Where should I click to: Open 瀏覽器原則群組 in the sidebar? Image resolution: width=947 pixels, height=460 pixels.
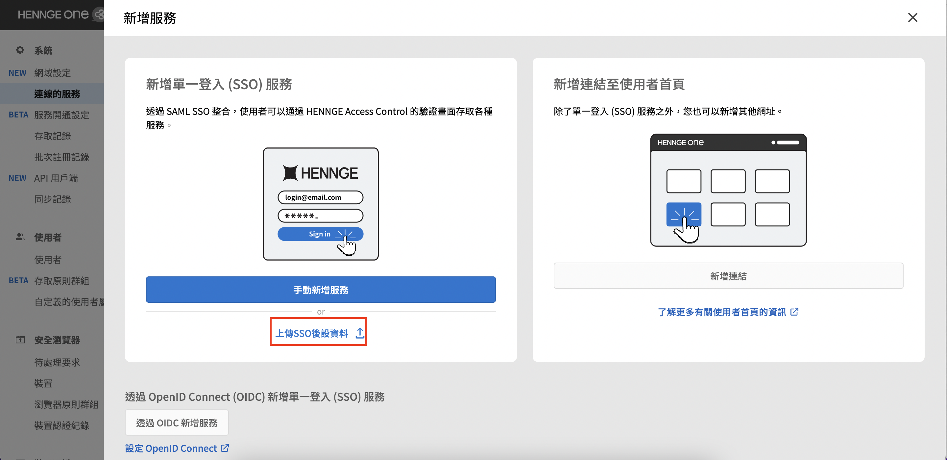coord(66,404)
